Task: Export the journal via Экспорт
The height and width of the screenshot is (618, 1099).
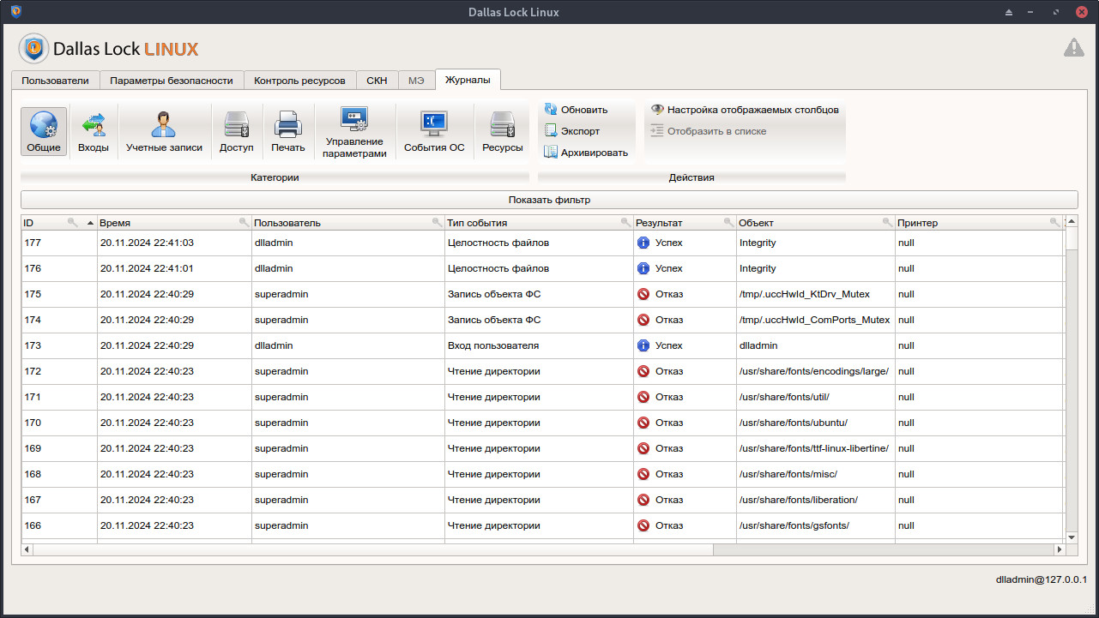Action: 576,129
